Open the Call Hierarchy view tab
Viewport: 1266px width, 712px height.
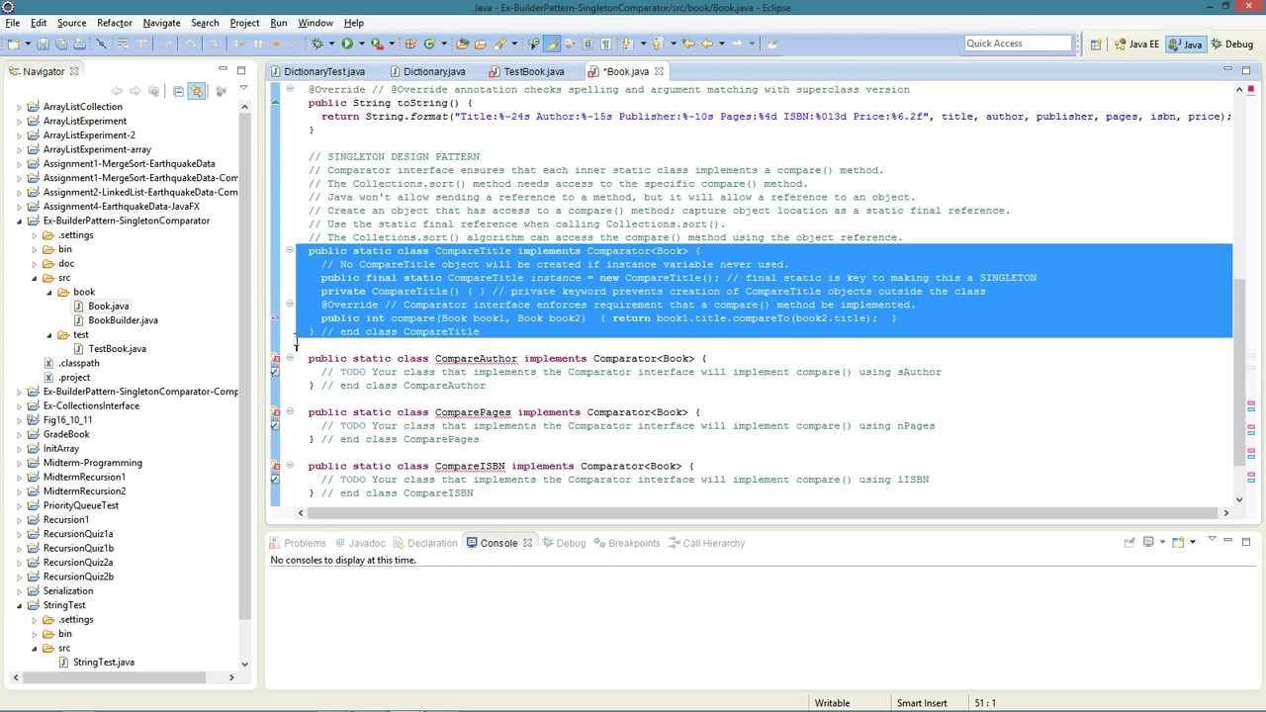[706, 543]
